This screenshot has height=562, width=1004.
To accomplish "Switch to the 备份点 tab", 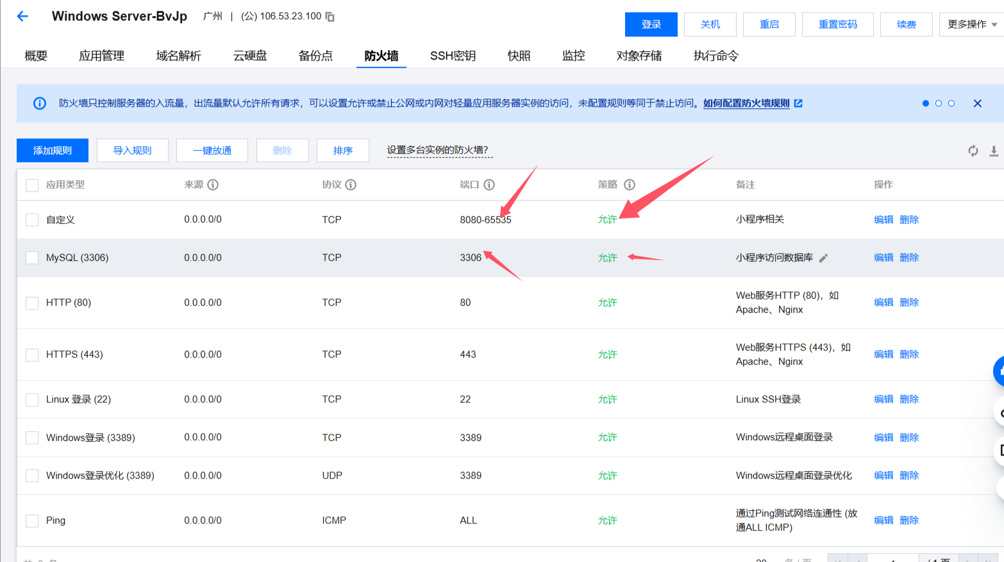I will point(316,56).
